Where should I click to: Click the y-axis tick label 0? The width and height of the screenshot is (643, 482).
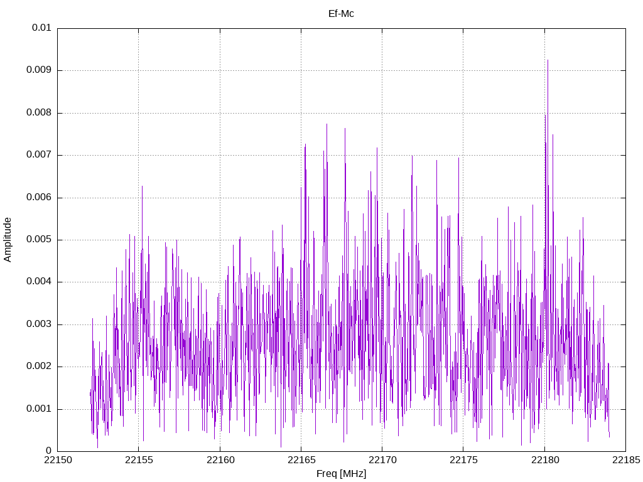pyautogui.click(x=48, y=451)
